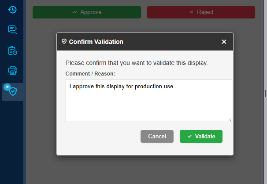Click the shield icon in dialog title
The width and height of the screenshot is (267, 184).
click(64, 41)
